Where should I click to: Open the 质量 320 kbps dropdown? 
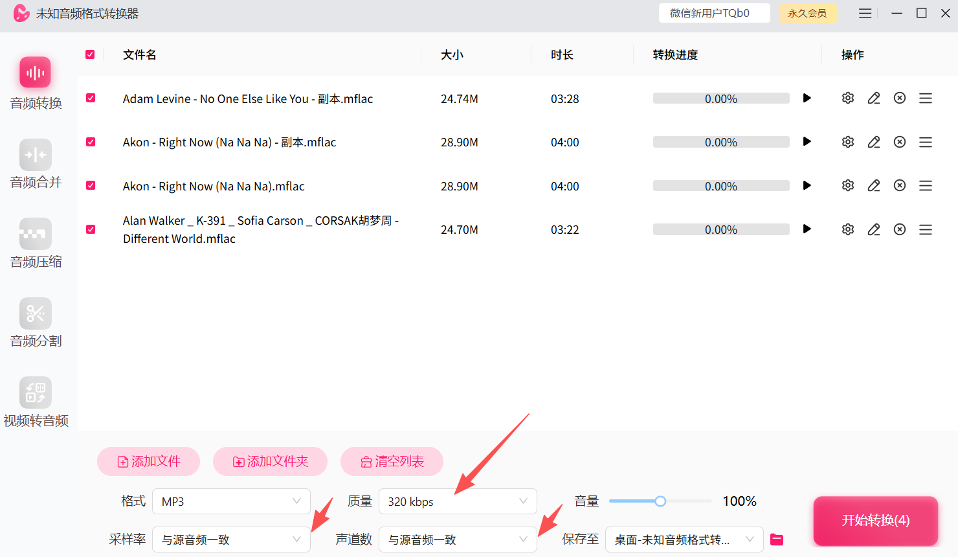(x=458, y=501)
